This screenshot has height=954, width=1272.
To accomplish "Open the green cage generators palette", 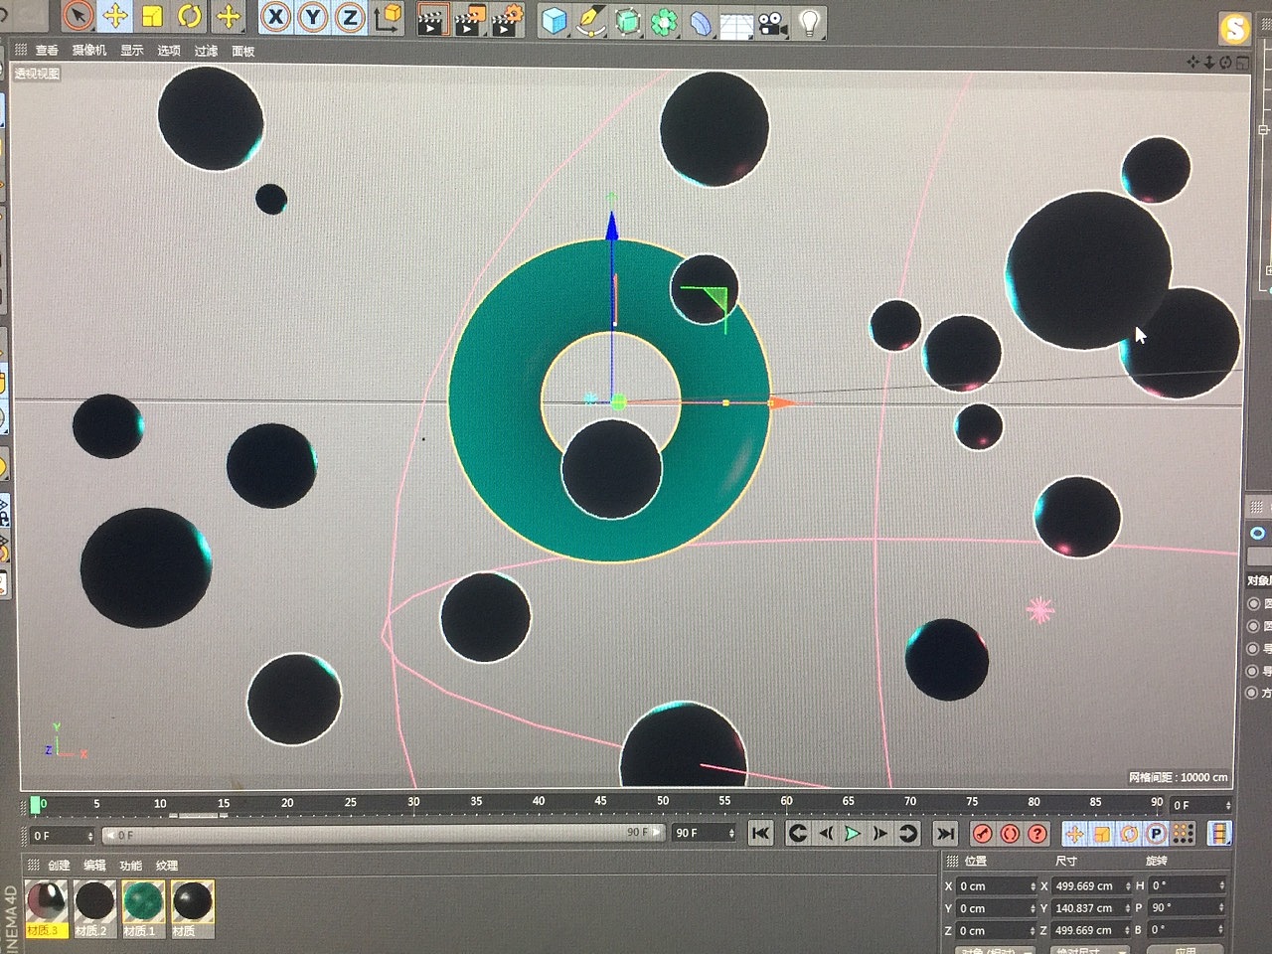I will (x=627, y=21).
